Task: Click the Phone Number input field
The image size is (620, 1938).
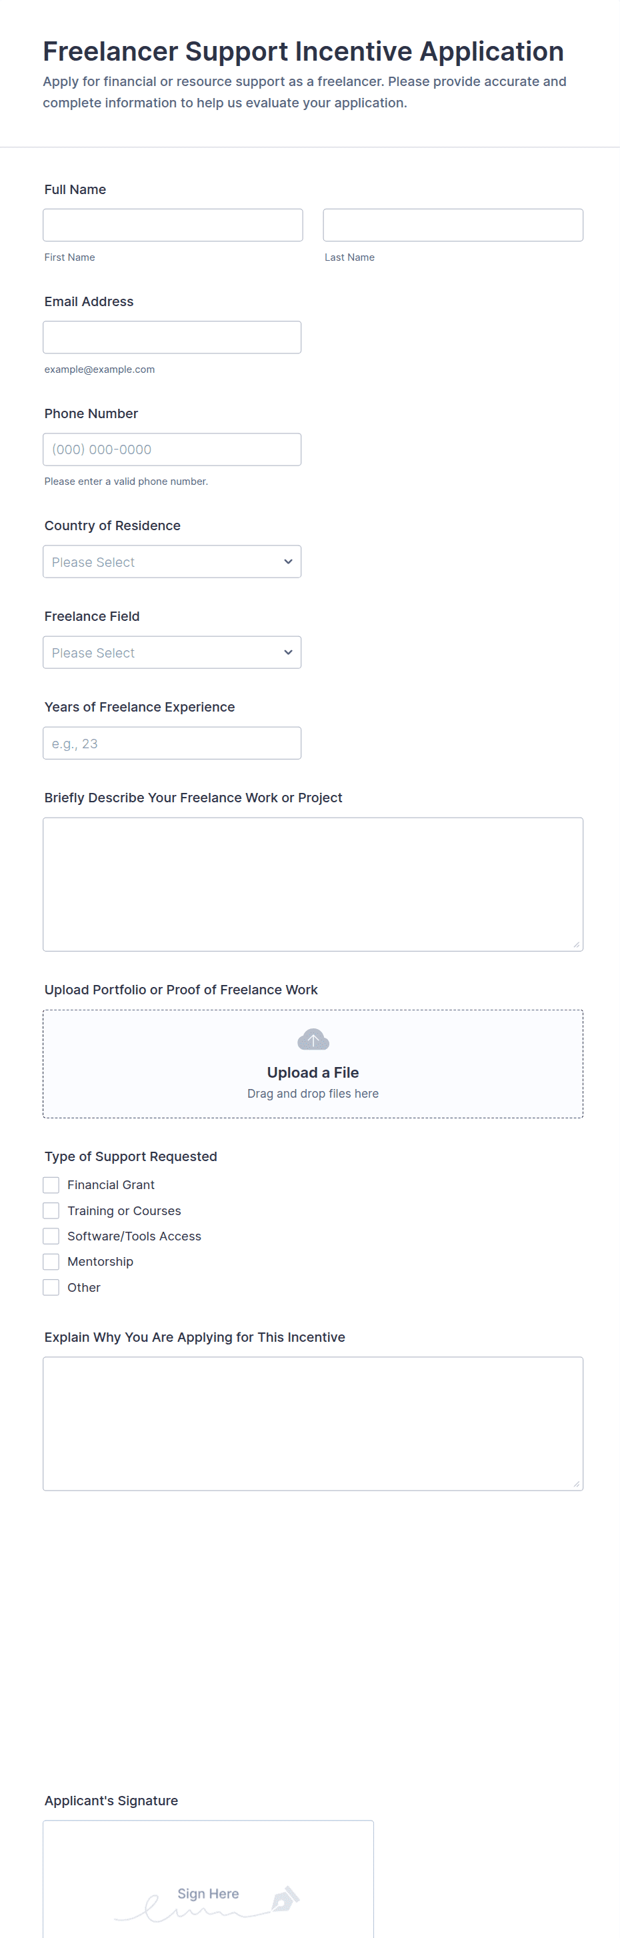Action: pos(172,449)
